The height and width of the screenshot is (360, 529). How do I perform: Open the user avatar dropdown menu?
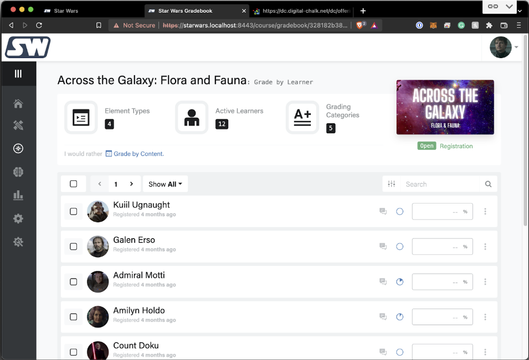(x=504, y=47)
